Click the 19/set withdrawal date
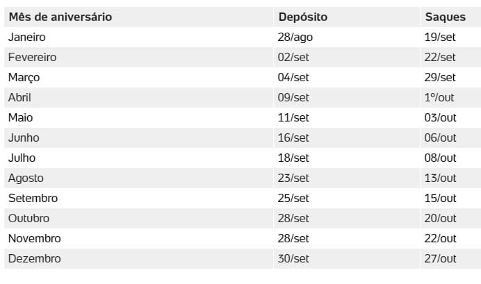 coord(440,37)
